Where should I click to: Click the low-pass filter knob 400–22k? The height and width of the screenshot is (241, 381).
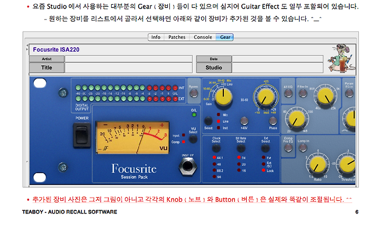(325, 96)
